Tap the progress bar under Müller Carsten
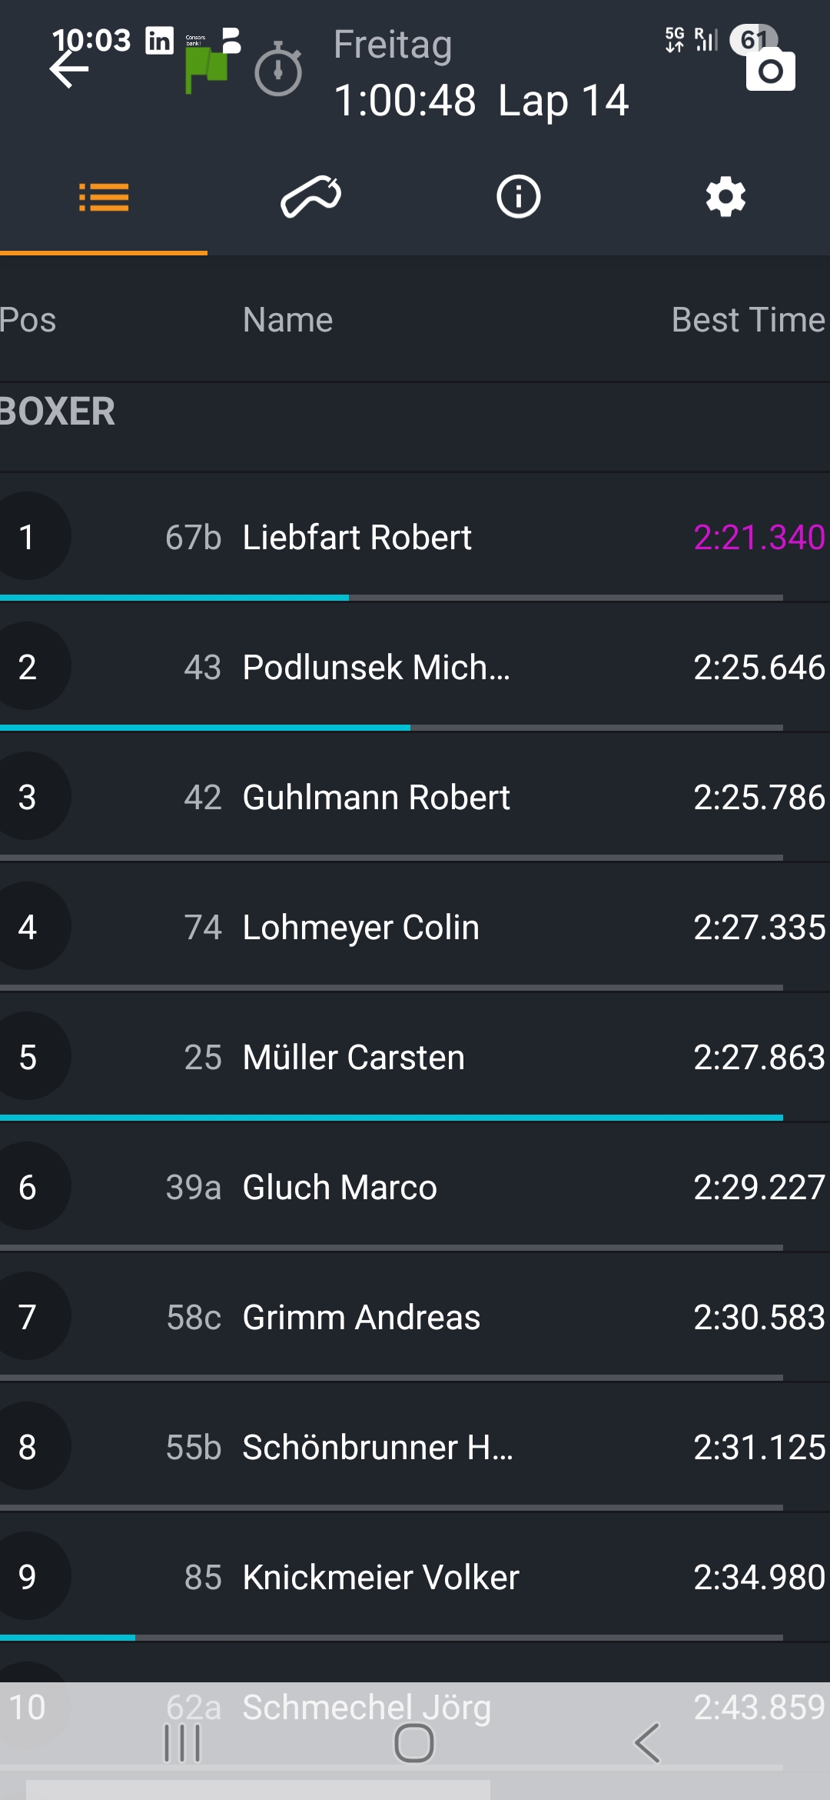Viewport: 830px width, 1800px height. pyautogui.click(x=392, y=1117)
